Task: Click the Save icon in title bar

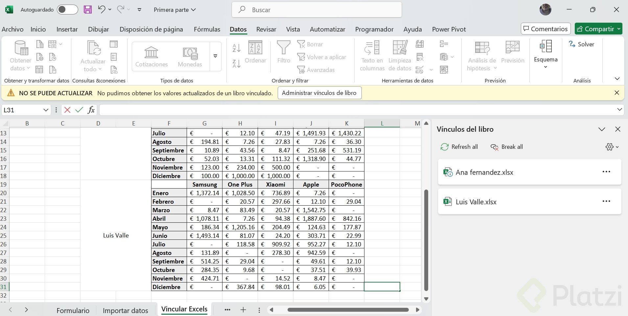Action: tap(87, 10)
